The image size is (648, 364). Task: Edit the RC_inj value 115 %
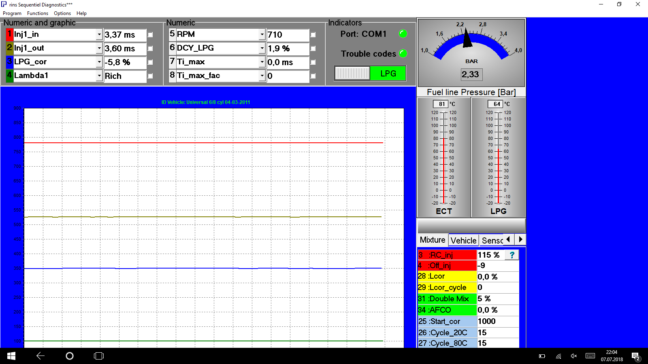tap(491, 255)
